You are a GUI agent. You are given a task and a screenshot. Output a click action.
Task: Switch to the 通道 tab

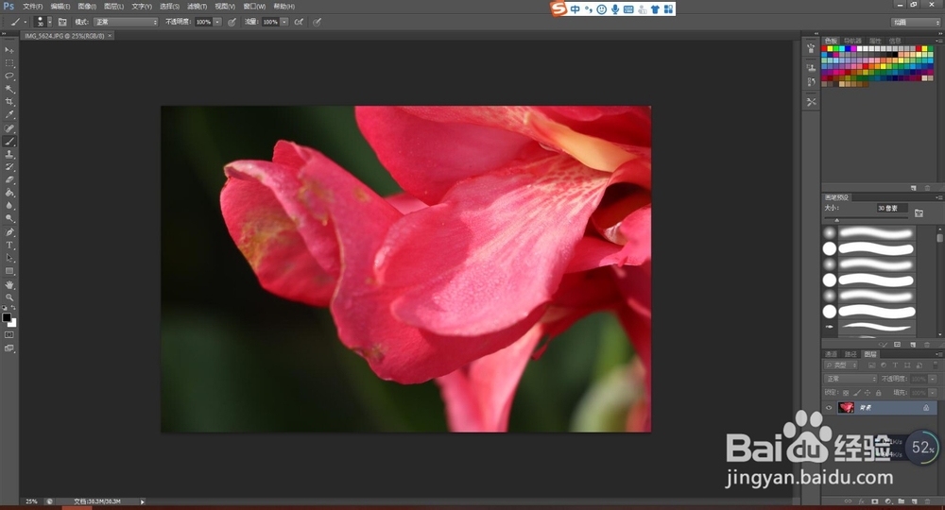(831, 354)
